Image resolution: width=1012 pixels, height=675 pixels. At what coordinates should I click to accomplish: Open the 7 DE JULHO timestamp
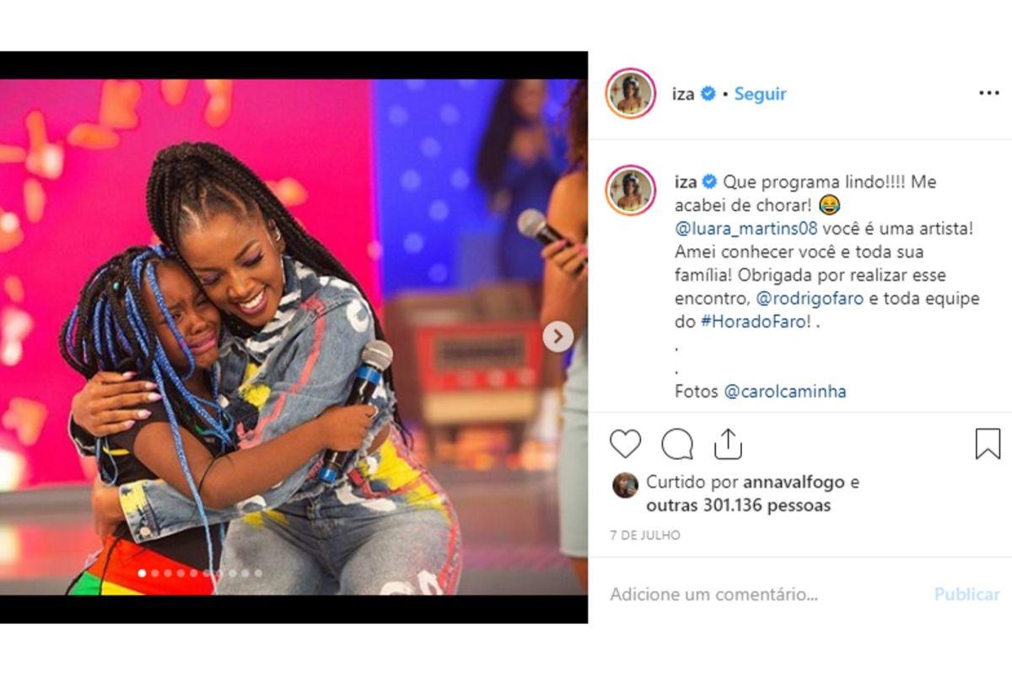645,536
